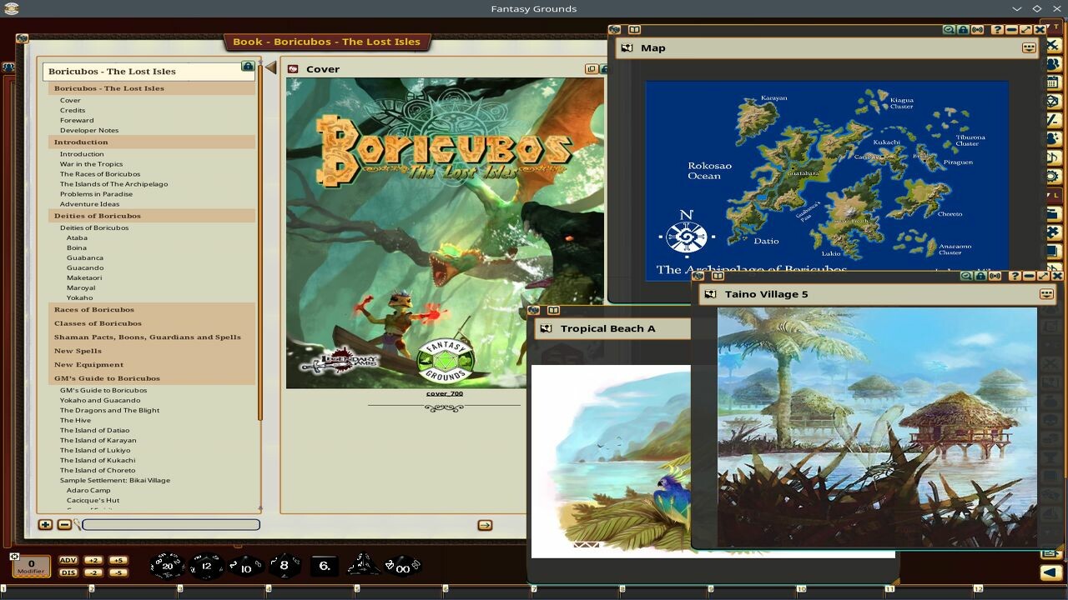Roll the d20 die in the dice tray
The height and width of the screenshot is (600, 1068).
point(165,566)
